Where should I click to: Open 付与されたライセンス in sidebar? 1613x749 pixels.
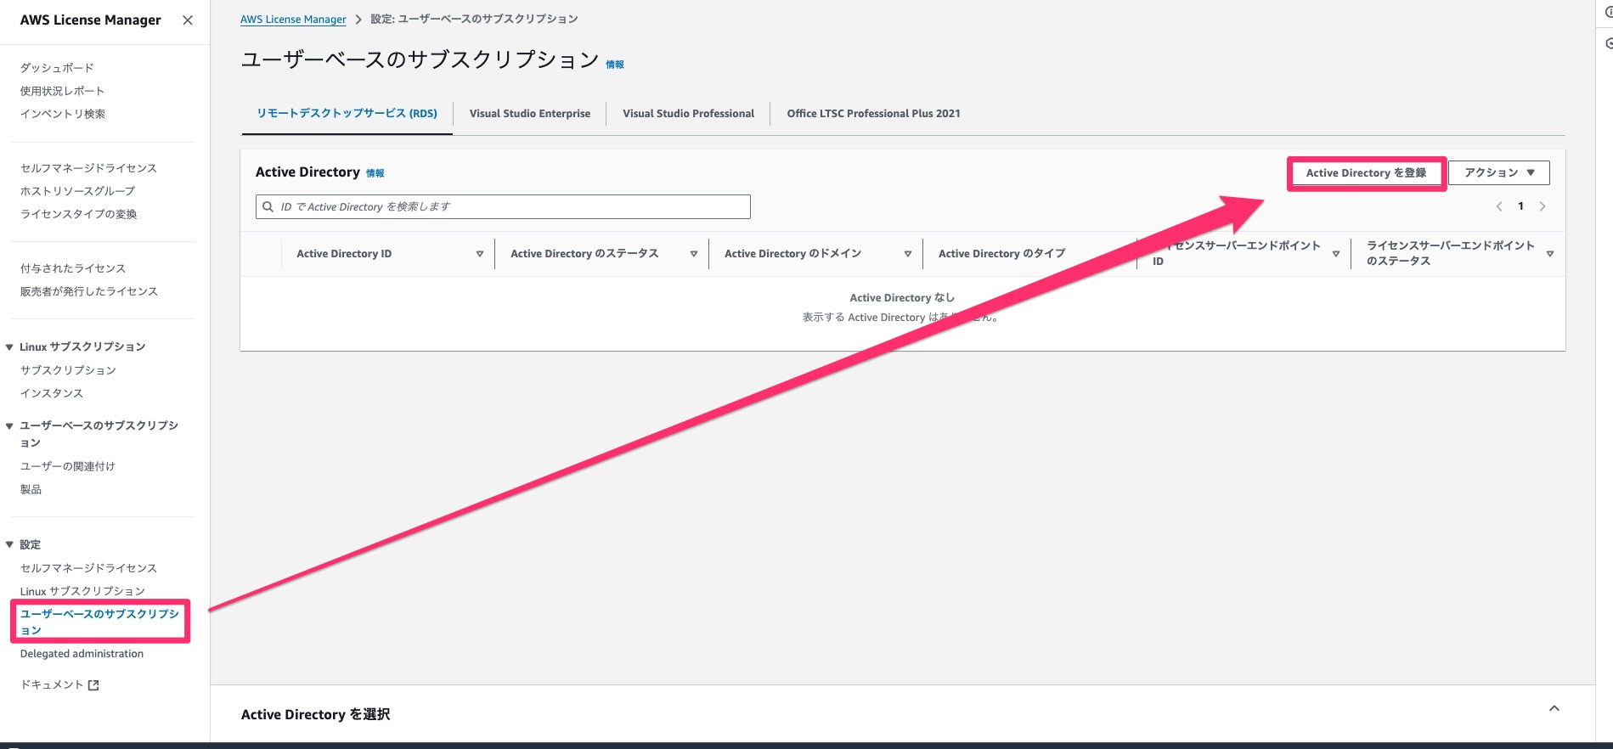73,268
